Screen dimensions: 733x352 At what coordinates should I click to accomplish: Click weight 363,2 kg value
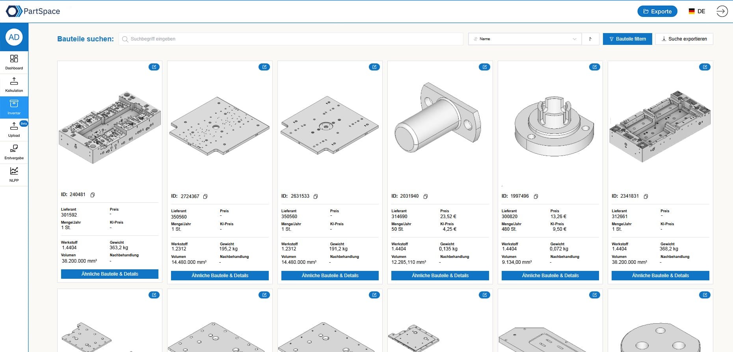119,248
